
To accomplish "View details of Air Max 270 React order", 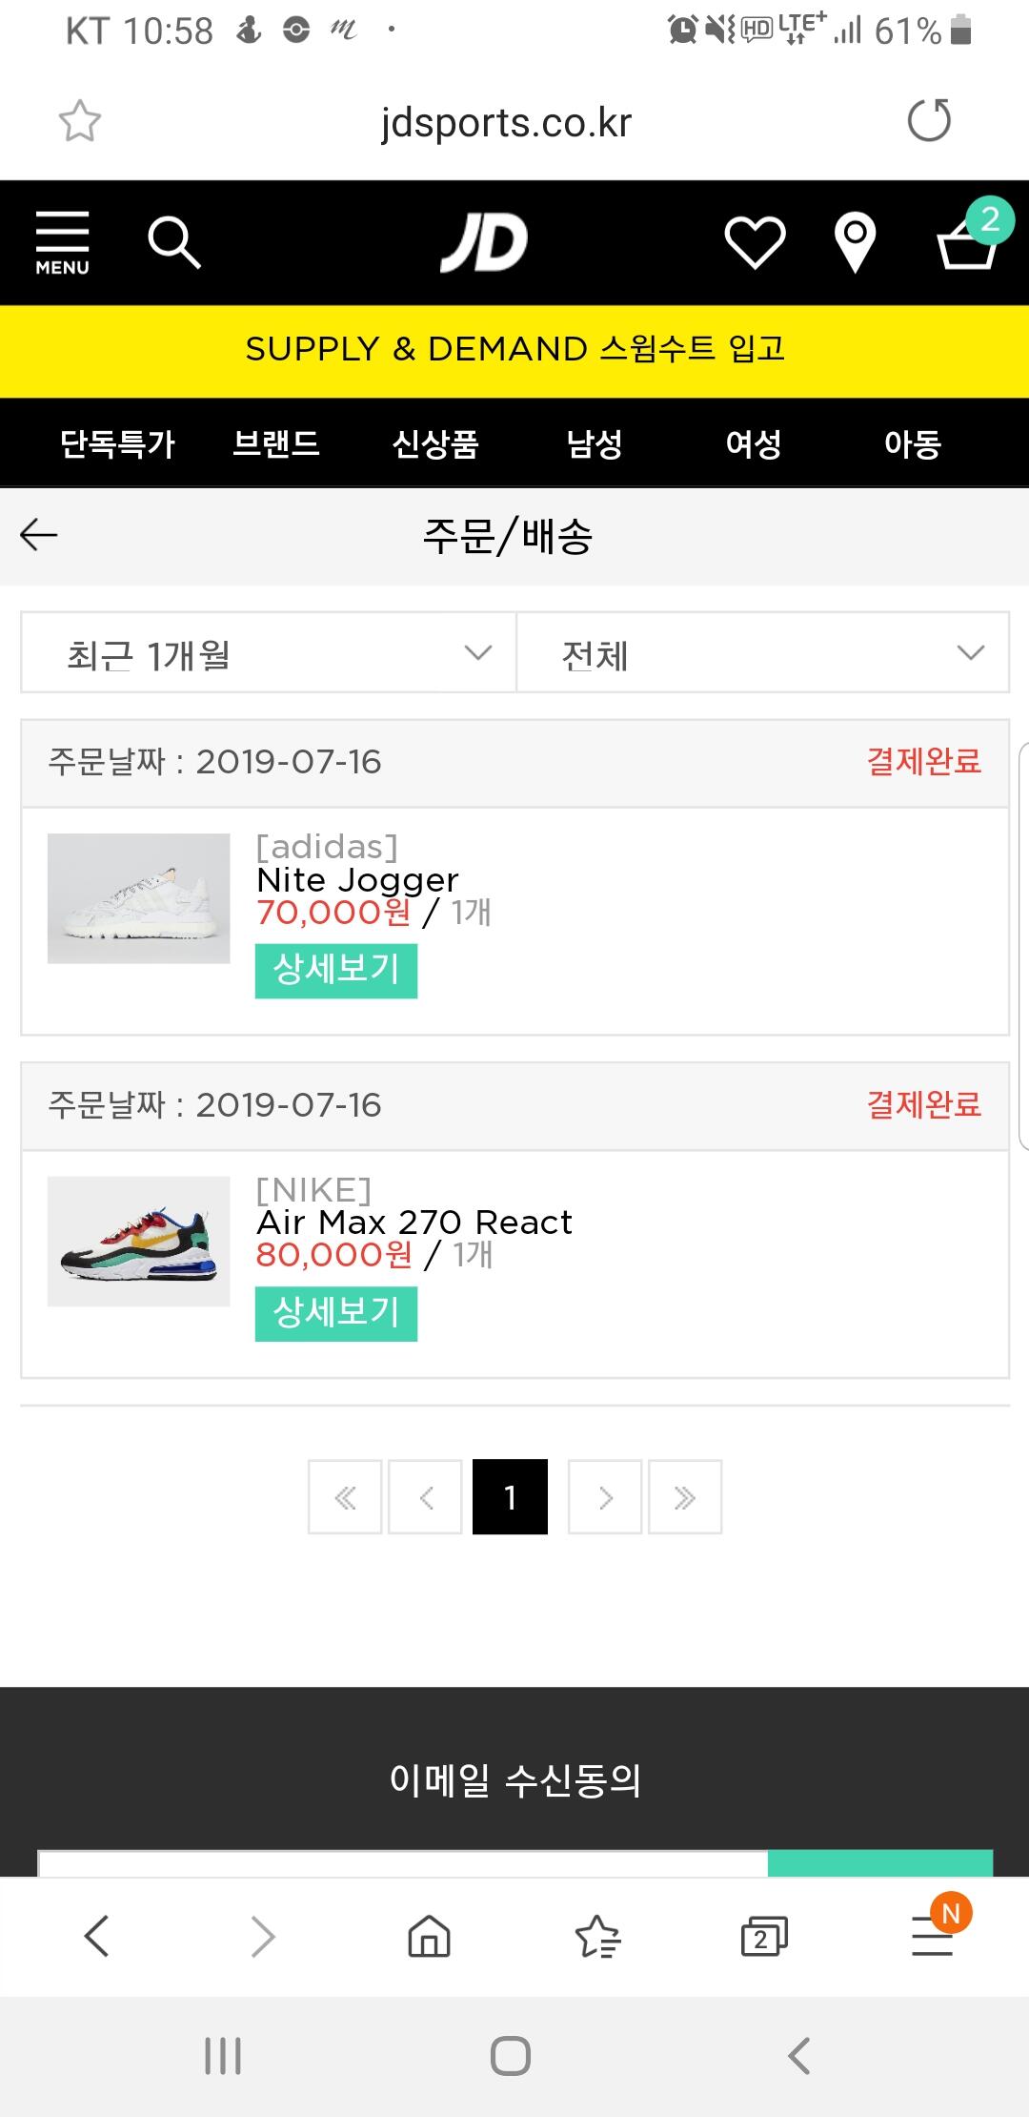I will (336, 1313).
